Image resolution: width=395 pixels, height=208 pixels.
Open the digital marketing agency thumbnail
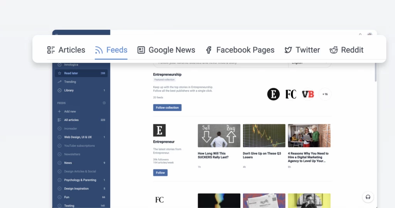pyautogui.click(x=309, y=136)
